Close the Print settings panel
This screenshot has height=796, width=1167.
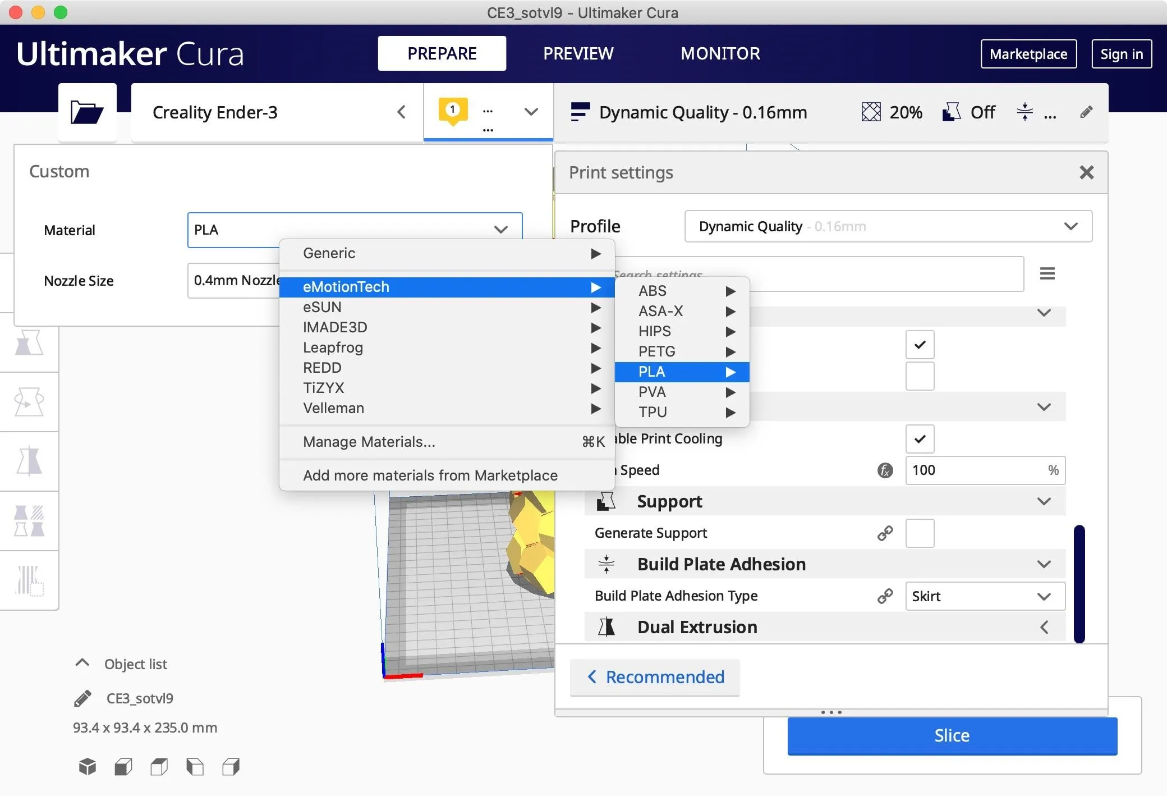coord(1087,173)
